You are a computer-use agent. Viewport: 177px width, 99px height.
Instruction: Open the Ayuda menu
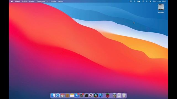[61, 1]
